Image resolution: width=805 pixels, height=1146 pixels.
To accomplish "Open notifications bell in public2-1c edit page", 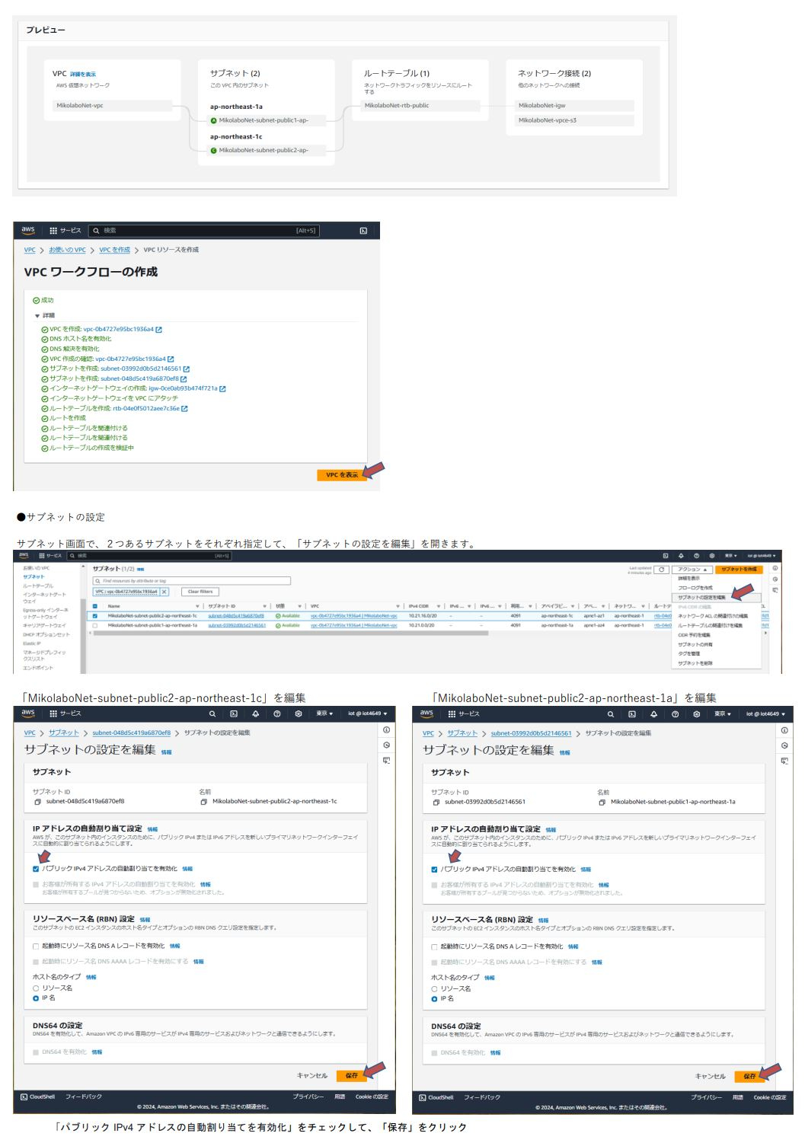I will pos(255,714).
